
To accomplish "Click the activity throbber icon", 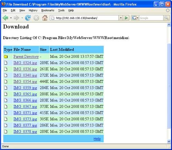I will 168,10.
